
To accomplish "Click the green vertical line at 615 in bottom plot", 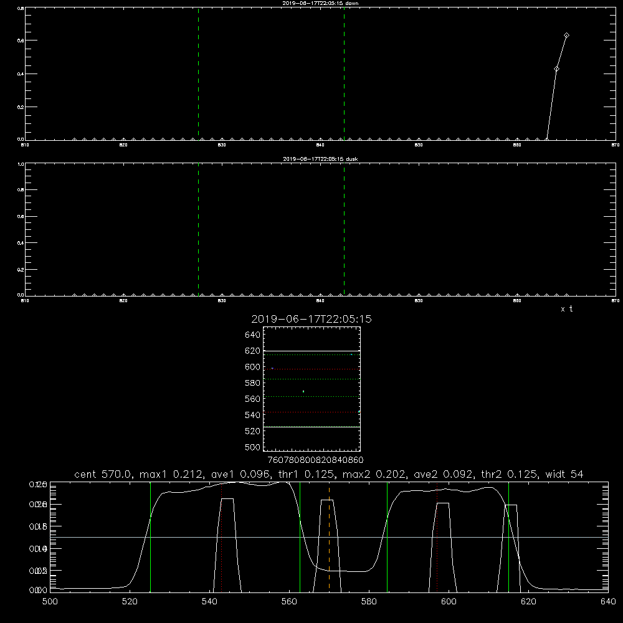I will pos(508,537).
